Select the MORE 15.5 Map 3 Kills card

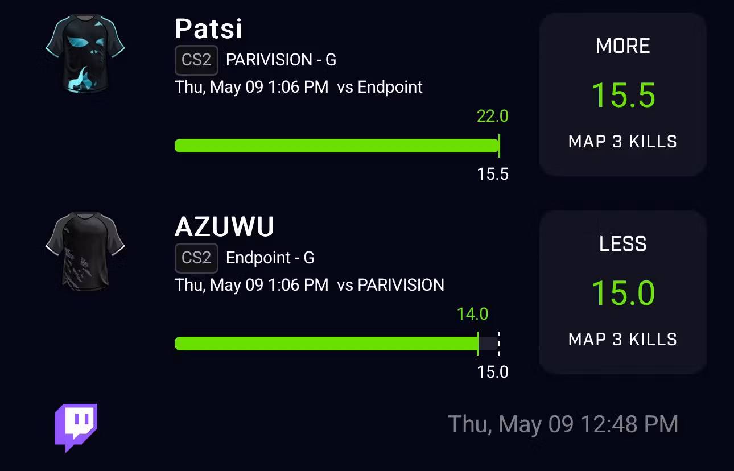(622, 94)
